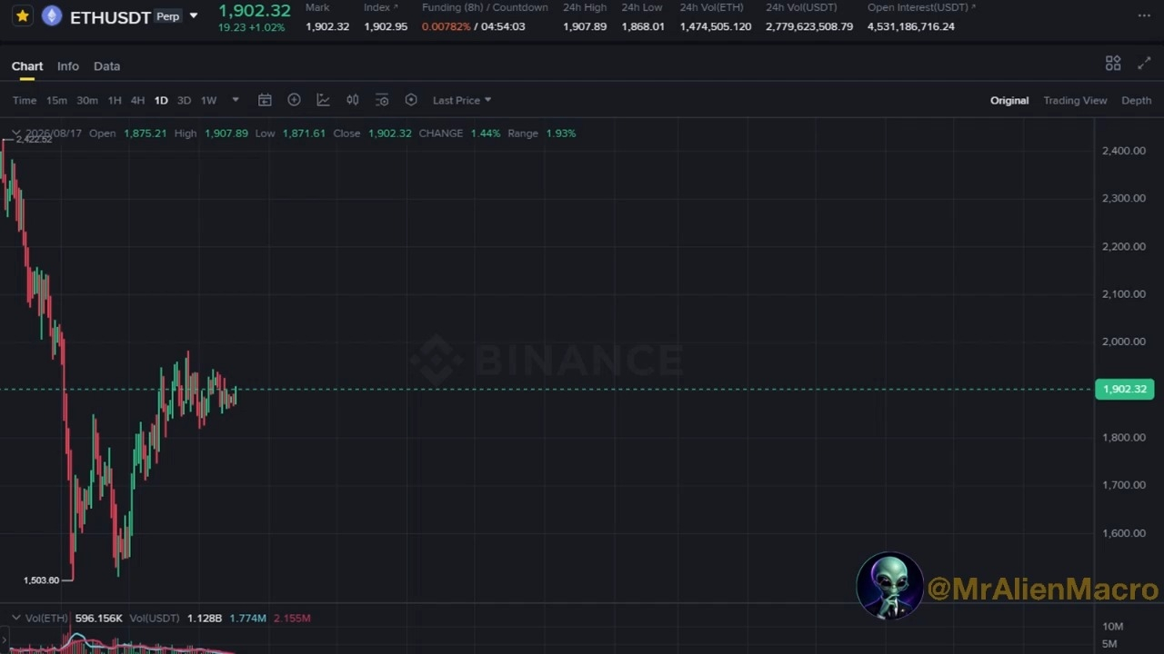The width and height of the screenshot is (1164, 654).
Task: Open the three-dot more options menu
Action: coord(1144,15)
